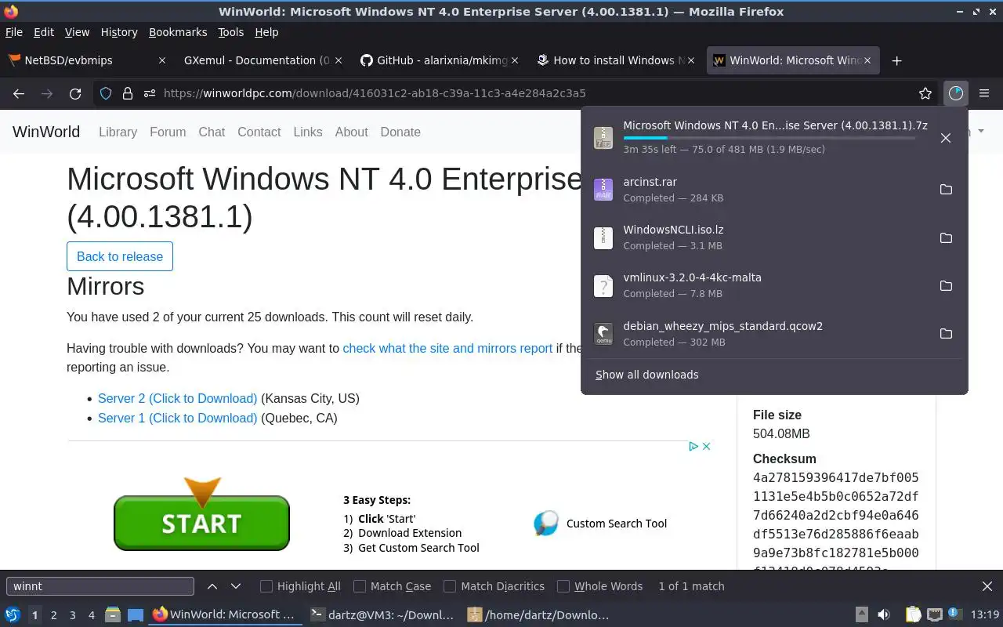Open the Edit menu
Viewport: 1003px width, 627px height.
[x=44, y=32]
